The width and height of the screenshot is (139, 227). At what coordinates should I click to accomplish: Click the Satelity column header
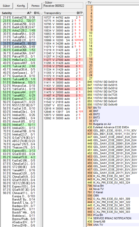coord(7,13)
